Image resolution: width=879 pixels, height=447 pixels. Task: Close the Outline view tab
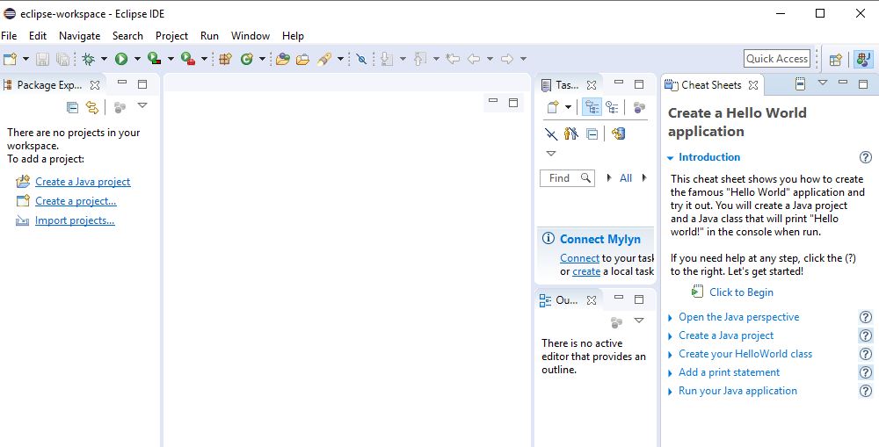coord(592,301)
